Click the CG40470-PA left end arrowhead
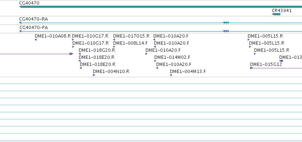This screenshot has height=142, width=302. pos(21,31)
